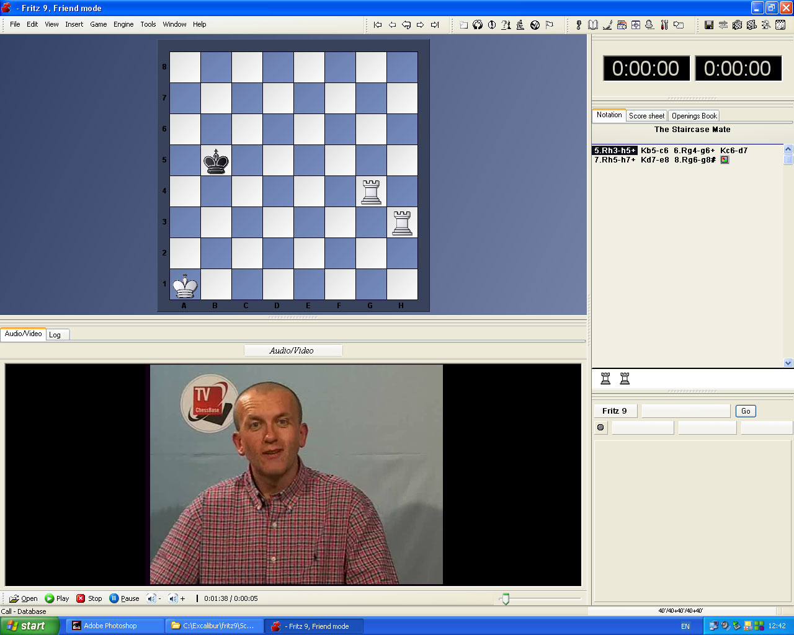Step forward one move arrow
The height and width of the screenshot is (635, 794).
coord(421,25)
